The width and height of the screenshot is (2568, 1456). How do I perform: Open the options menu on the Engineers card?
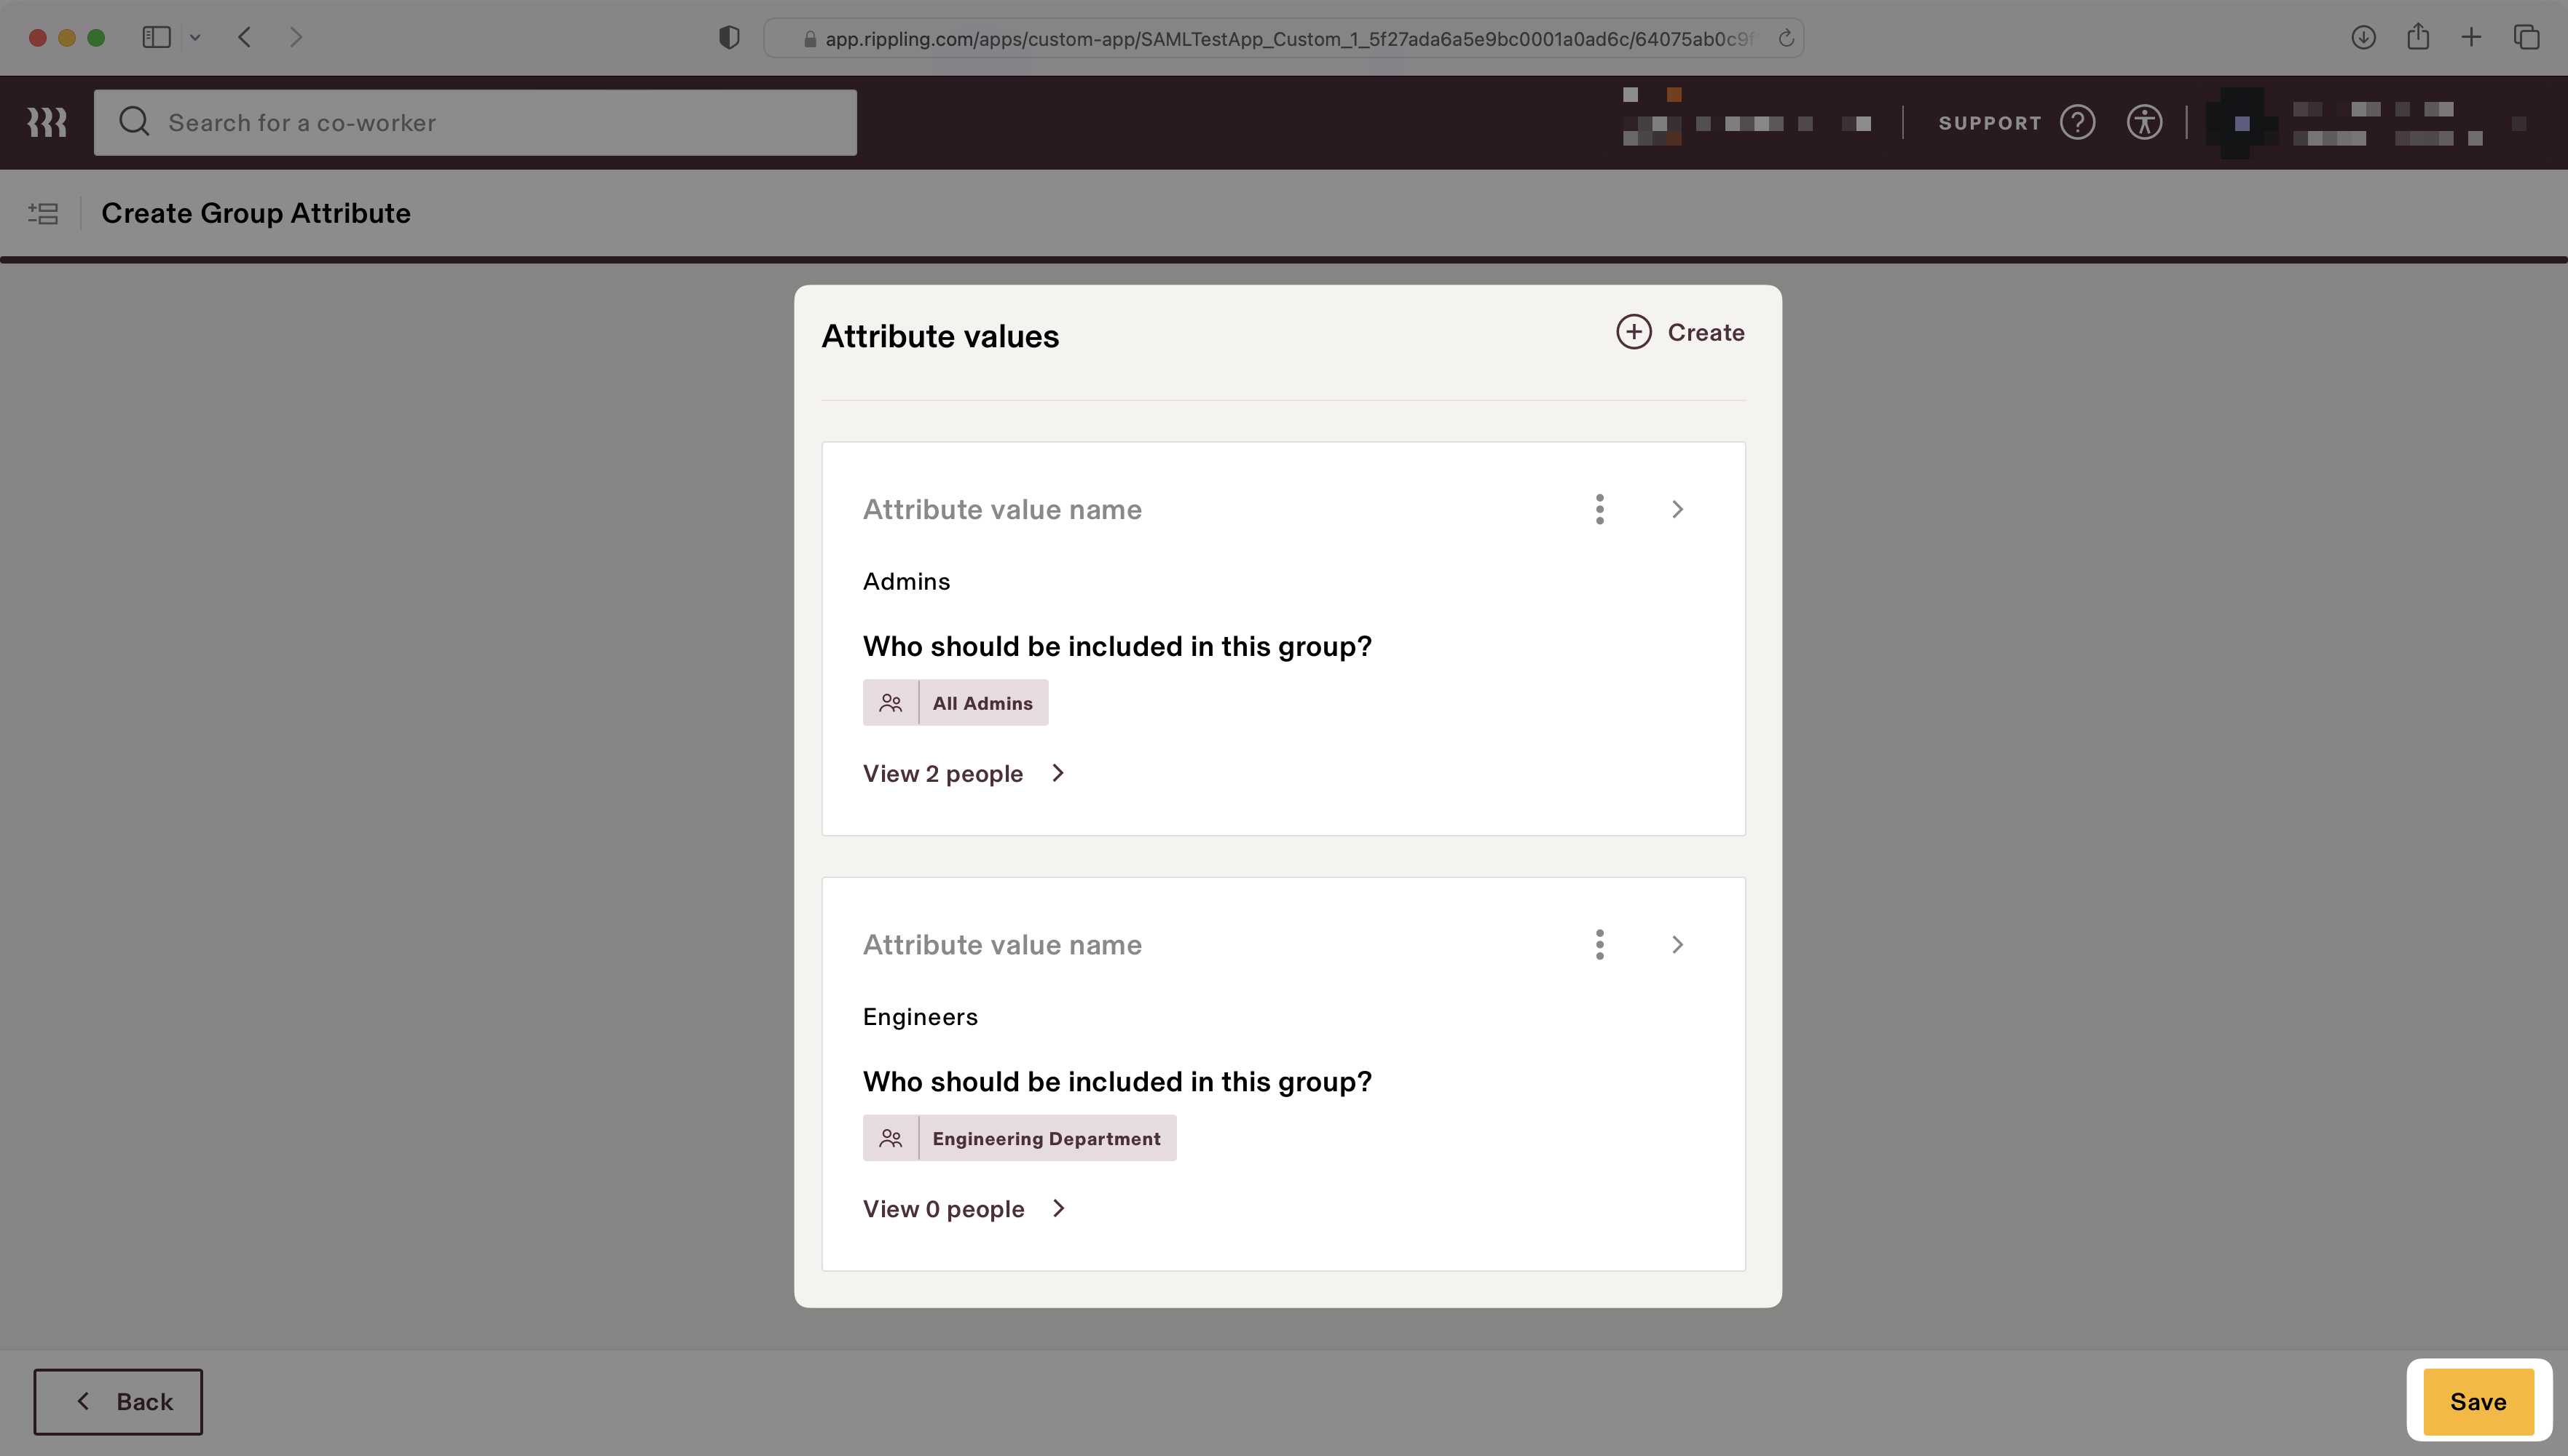pyautogui.click(x=1599, y=944)
